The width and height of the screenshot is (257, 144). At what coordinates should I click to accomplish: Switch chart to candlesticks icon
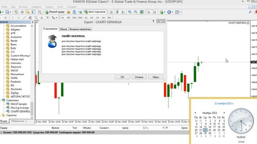tap(117, 12)
